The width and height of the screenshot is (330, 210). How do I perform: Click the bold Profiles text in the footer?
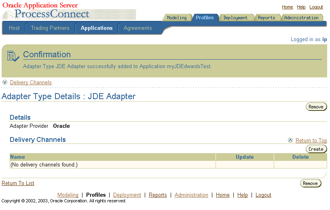[96, 195]
